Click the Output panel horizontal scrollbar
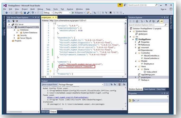181x118 pixels. click(83, 109)
